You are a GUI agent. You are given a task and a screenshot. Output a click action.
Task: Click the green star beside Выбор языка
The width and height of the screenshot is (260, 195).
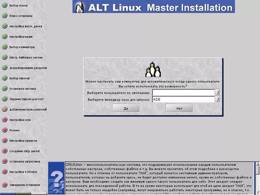point(5,5)
